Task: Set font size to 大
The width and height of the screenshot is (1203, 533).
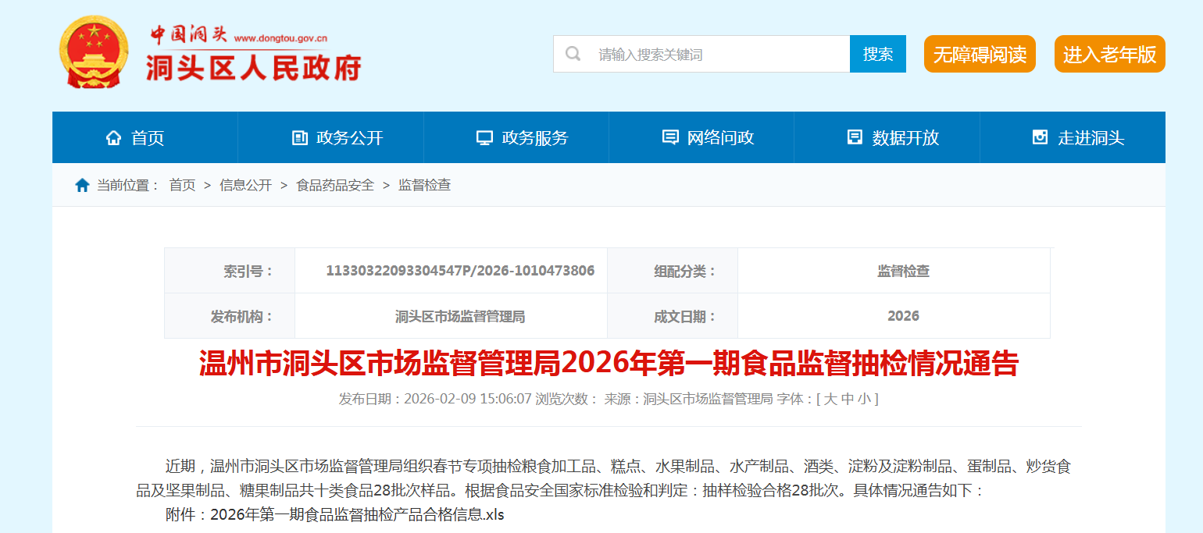Action: point(830,399)
